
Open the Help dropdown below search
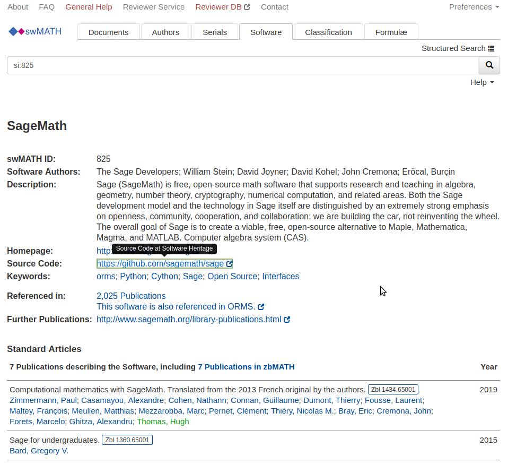(x=481, y=82)
